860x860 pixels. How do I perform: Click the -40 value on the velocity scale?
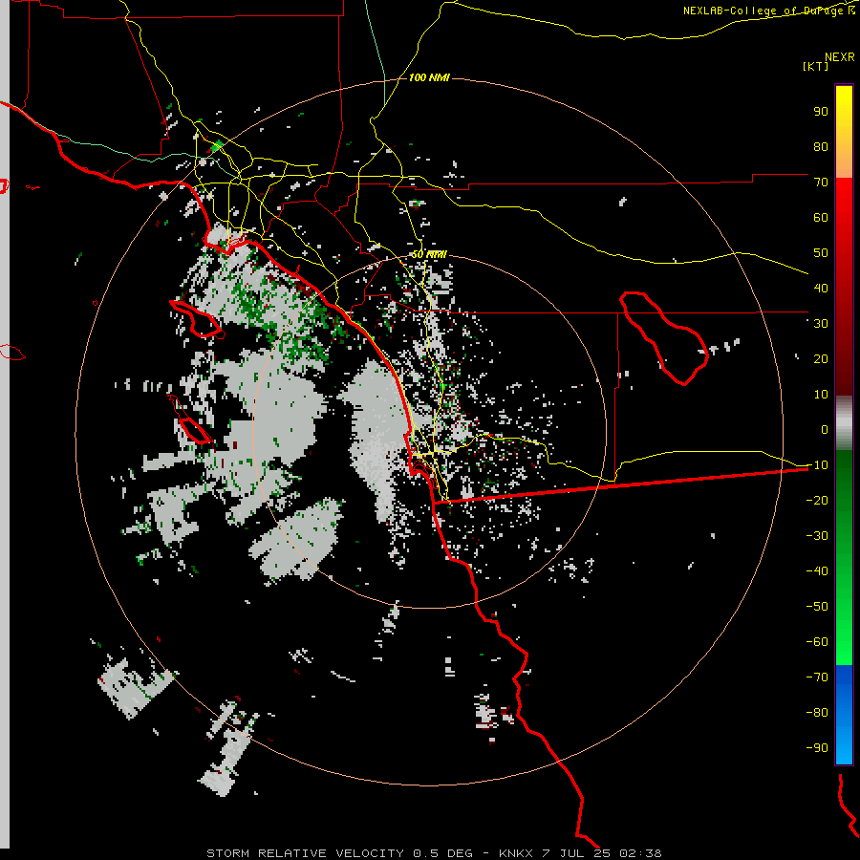pyautogui.click(x=817, y=571)
